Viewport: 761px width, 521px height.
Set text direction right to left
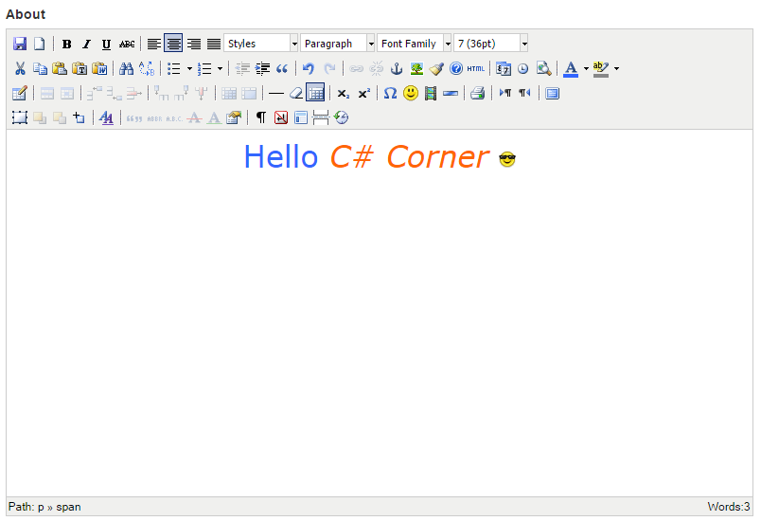[x=524, y=93]
